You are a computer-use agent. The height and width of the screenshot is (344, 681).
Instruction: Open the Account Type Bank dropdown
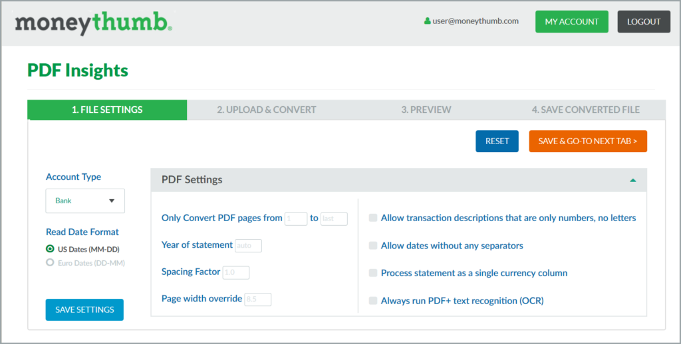point(85,201)
